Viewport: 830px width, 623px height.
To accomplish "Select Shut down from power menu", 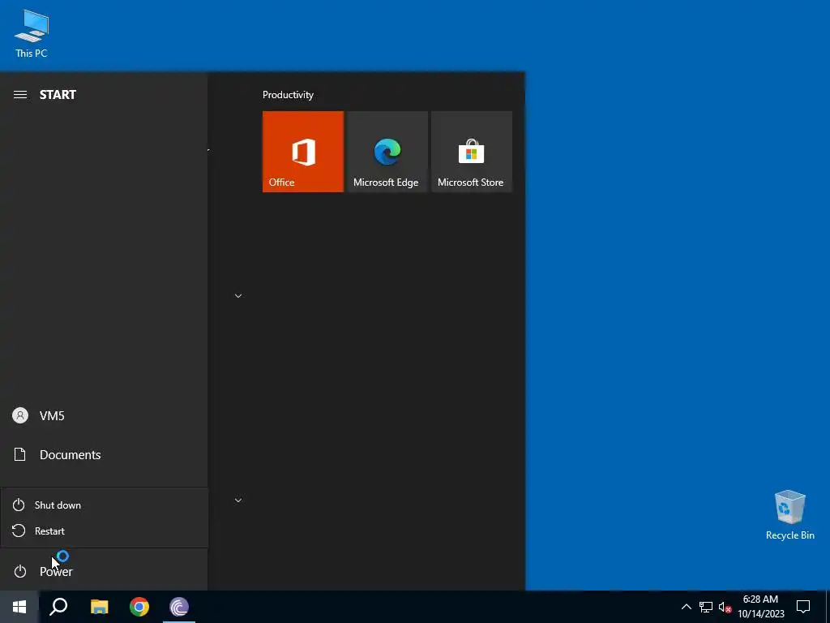I will (x=105, y=505).
